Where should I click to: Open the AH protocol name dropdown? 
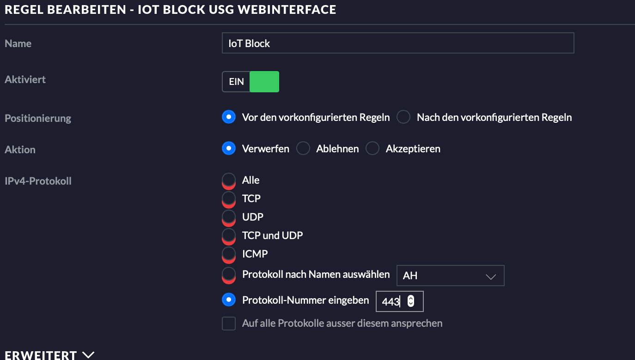(450, 276)
